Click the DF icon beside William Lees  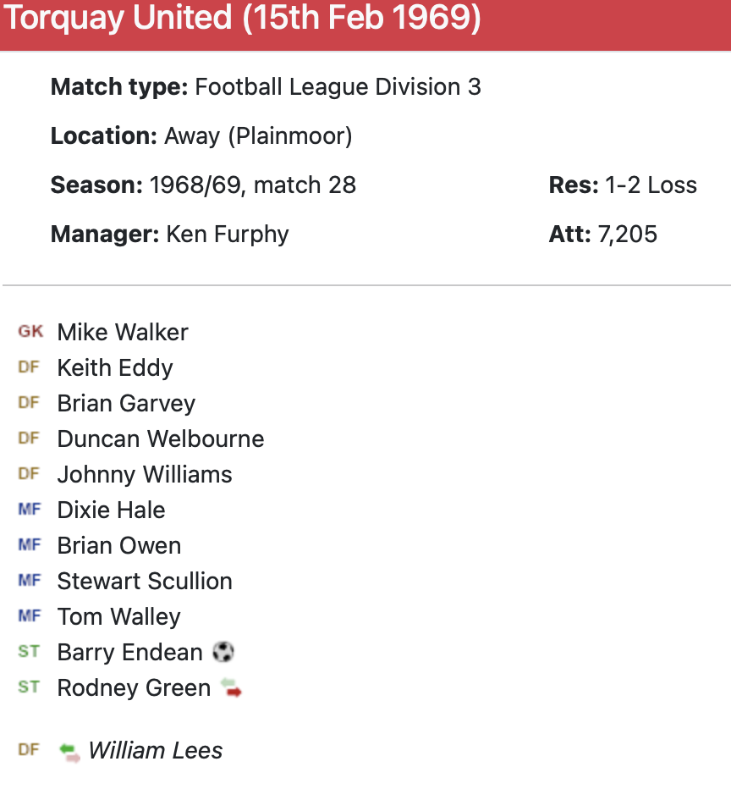tap(29, 750)
